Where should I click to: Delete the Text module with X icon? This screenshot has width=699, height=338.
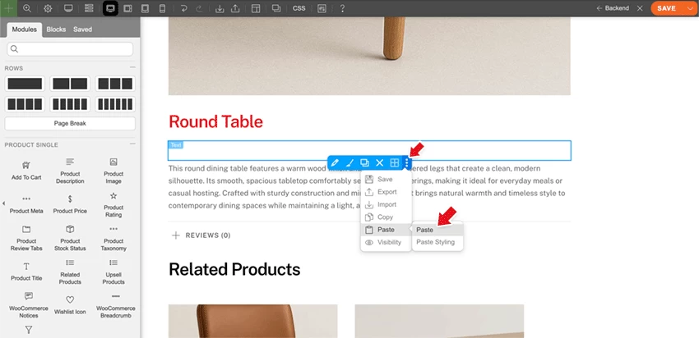tap(379, 162)
